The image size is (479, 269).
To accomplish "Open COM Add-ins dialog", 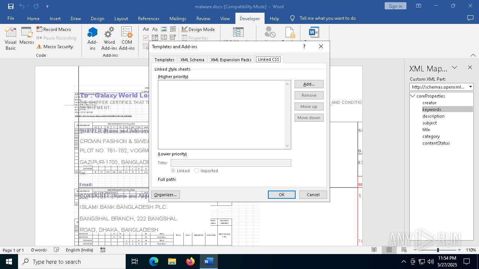I will [127, 38].
